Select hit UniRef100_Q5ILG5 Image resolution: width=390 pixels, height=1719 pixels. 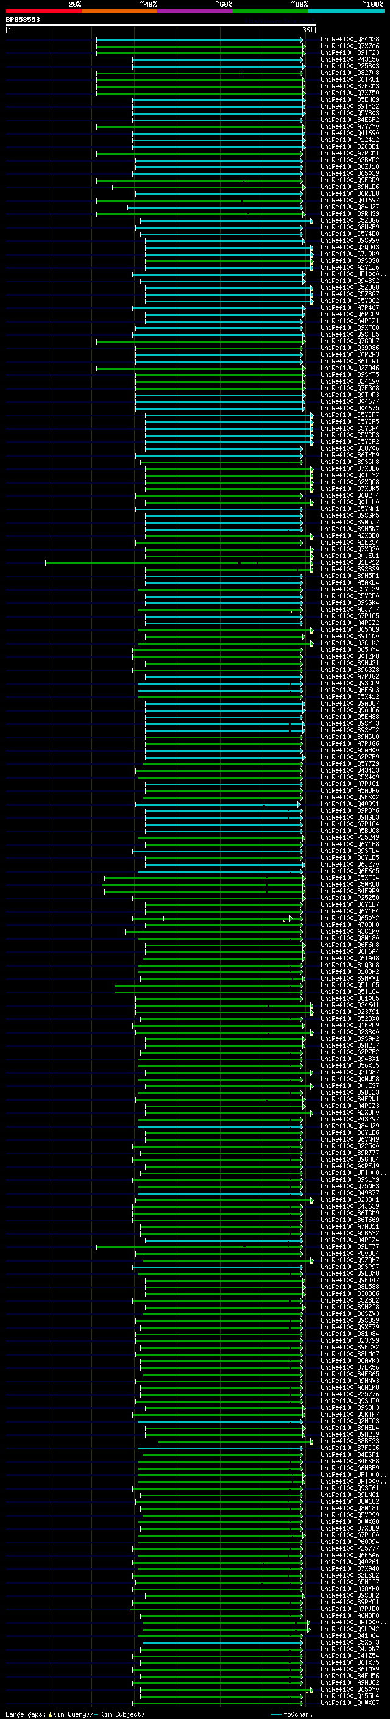pos(350,985)
